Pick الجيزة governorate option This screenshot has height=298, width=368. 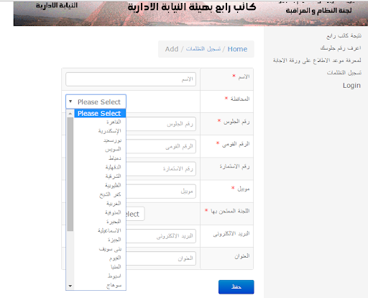pos(100,240)
